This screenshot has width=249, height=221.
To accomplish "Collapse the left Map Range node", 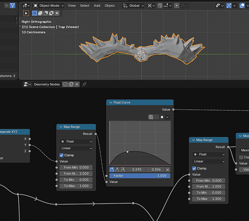I will point(61,127).
